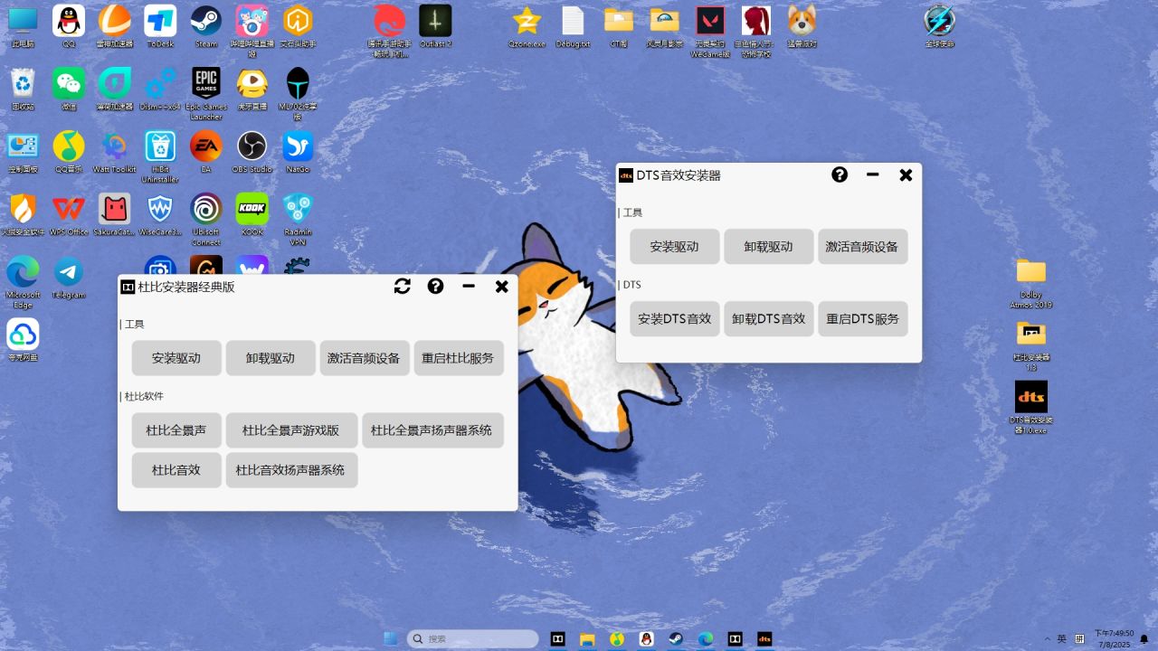The height and width of the screenshot is (651, 1158).
Task: Select the 控制面板 desktop icon
Action: pyautogui.click(x=23, y=151)
